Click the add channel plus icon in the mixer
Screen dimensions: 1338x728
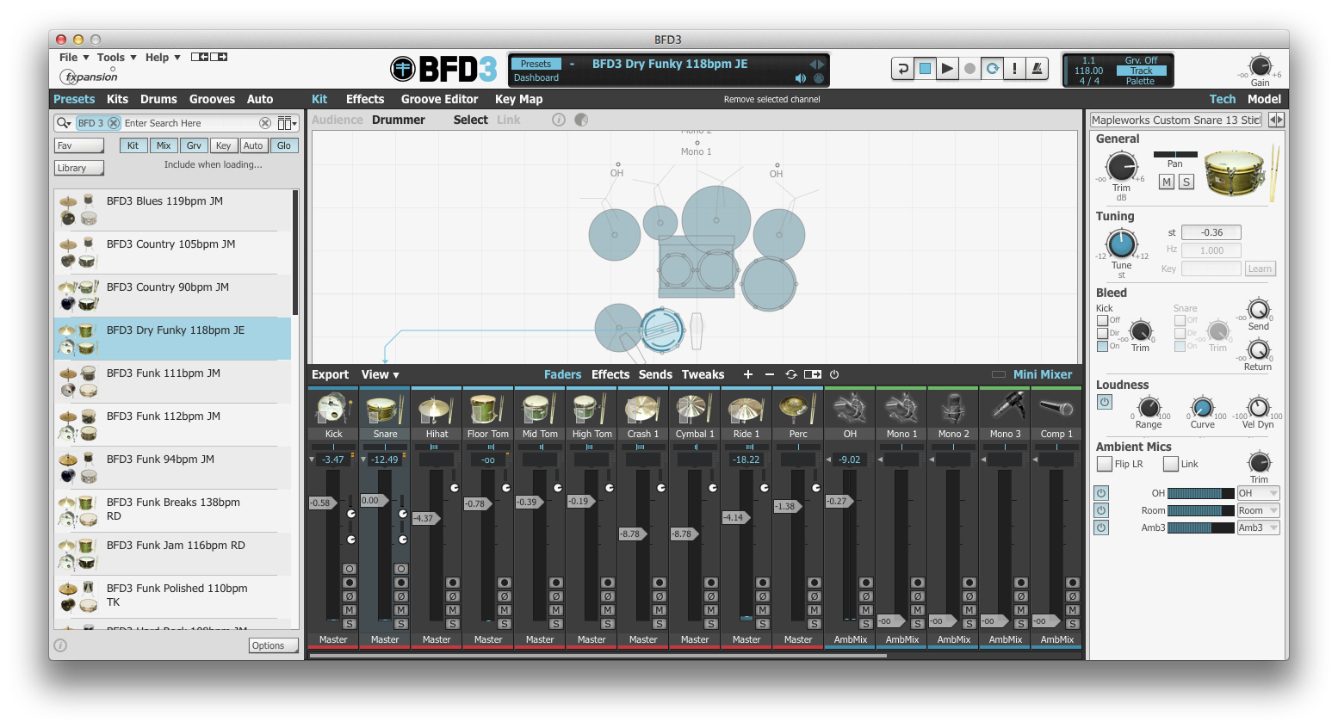coord(748,374)
